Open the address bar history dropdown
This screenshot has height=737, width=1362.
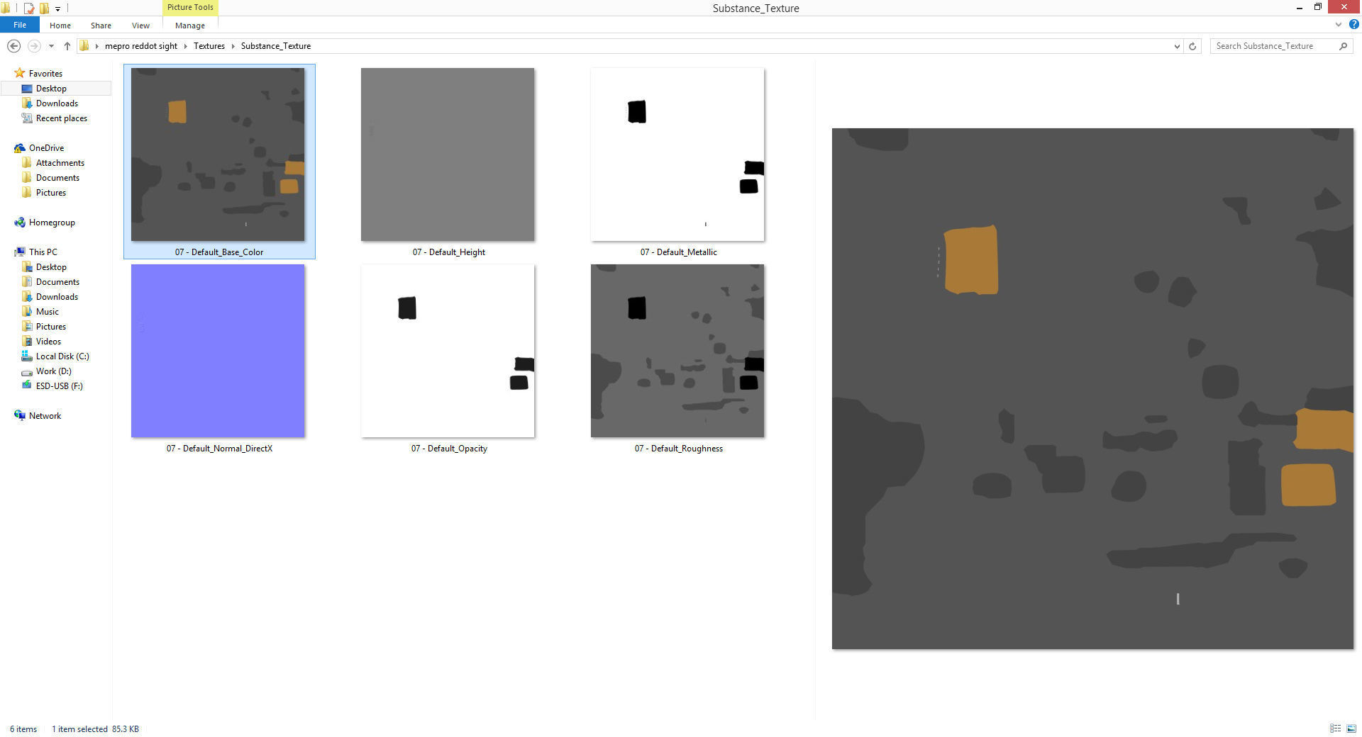pos(1177,46)
